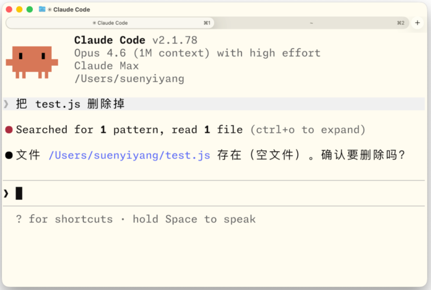Focus the prompt input field at the cursor
Viewport: 431px width, 290px height.
pos(213,193)
